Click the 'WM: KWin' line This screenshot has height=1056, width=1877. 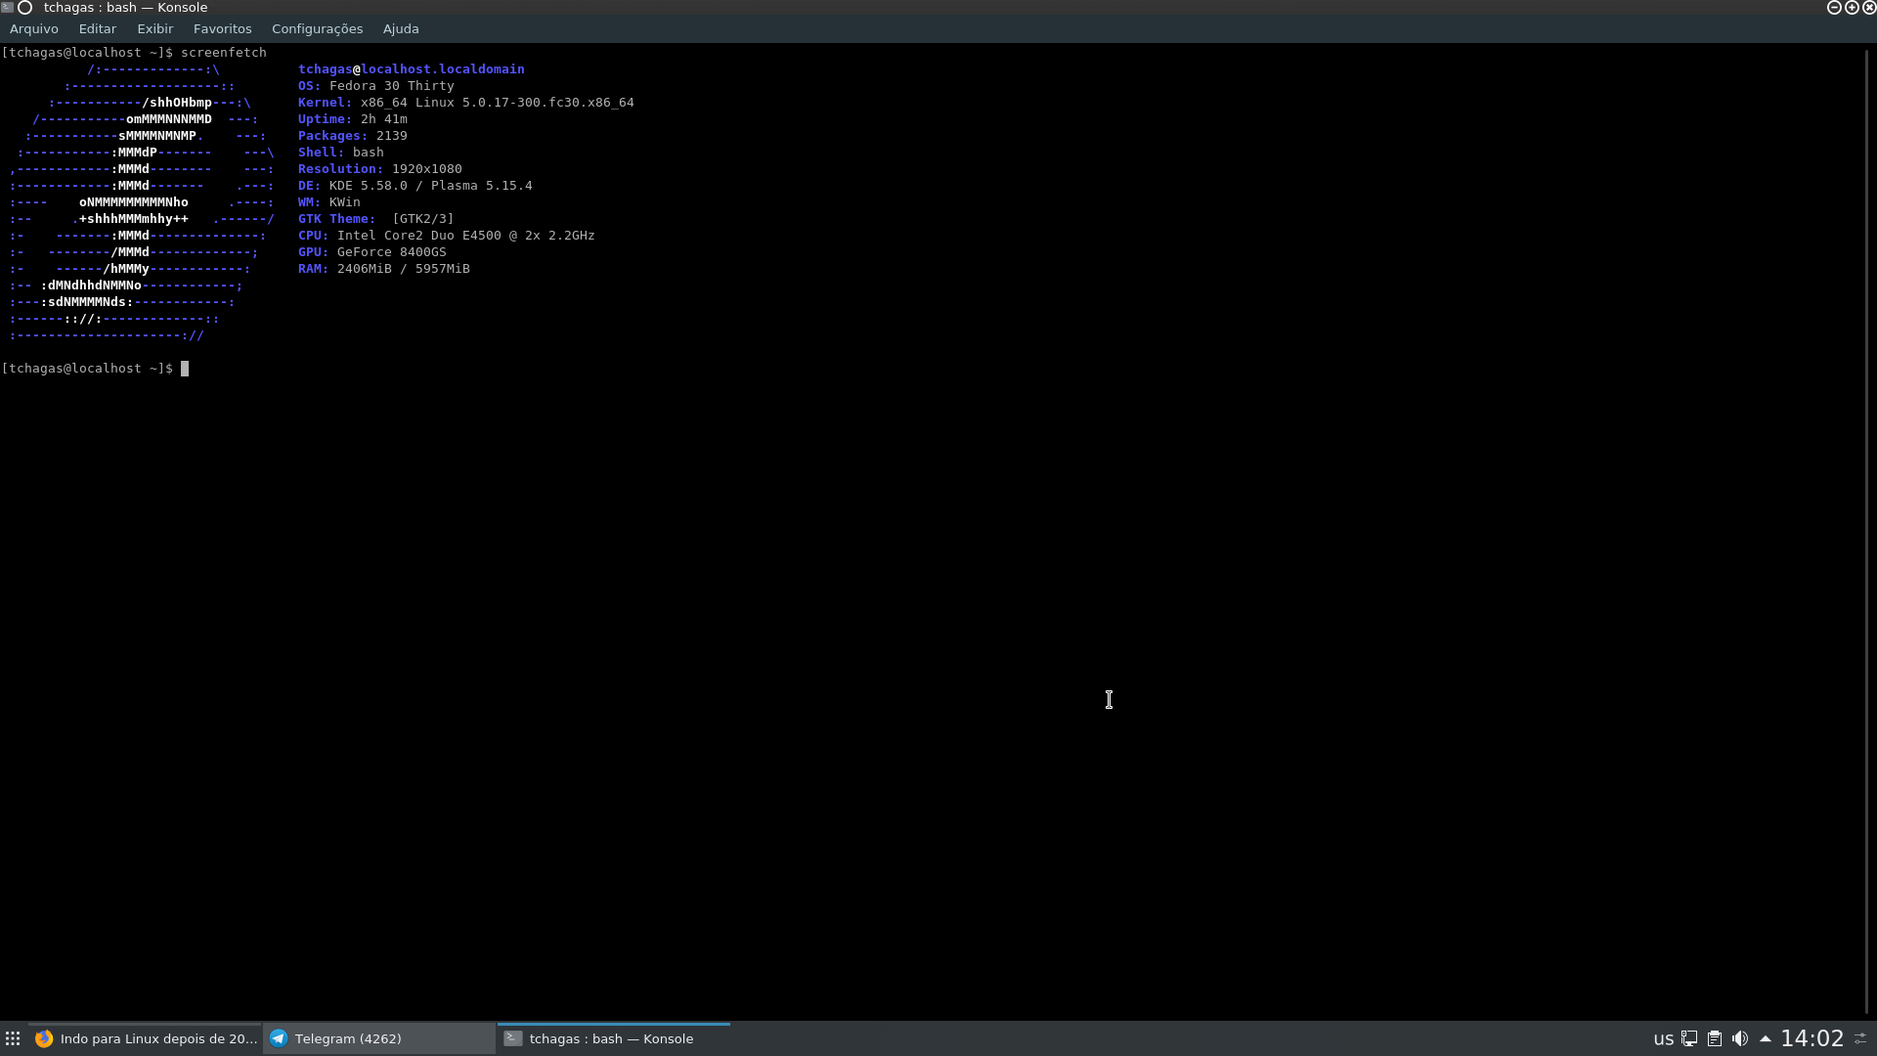point(329,202)
